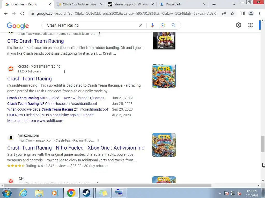Click the Reddit site favicon

click(x=11, y=69)
